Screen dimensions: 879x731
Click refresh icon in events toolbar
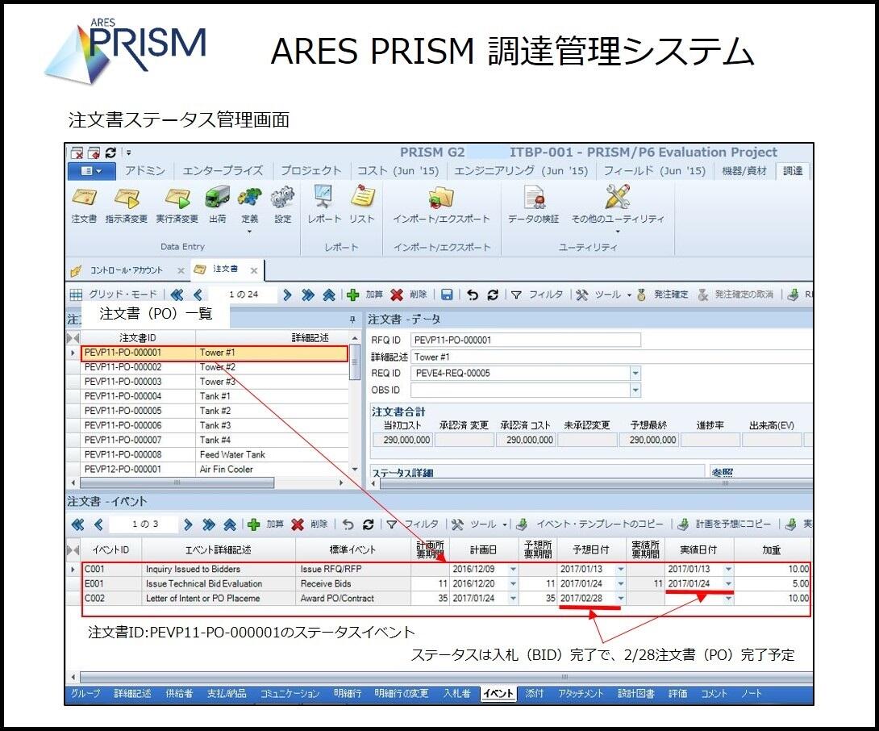[x=369, y=524]
